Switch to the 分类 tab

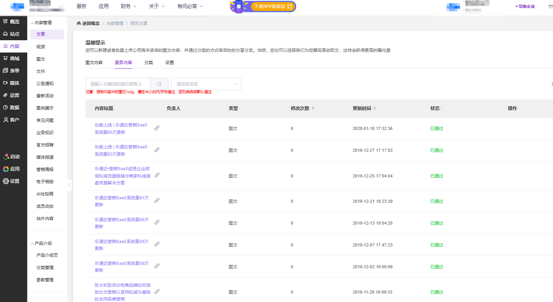(x=148, y=62)
